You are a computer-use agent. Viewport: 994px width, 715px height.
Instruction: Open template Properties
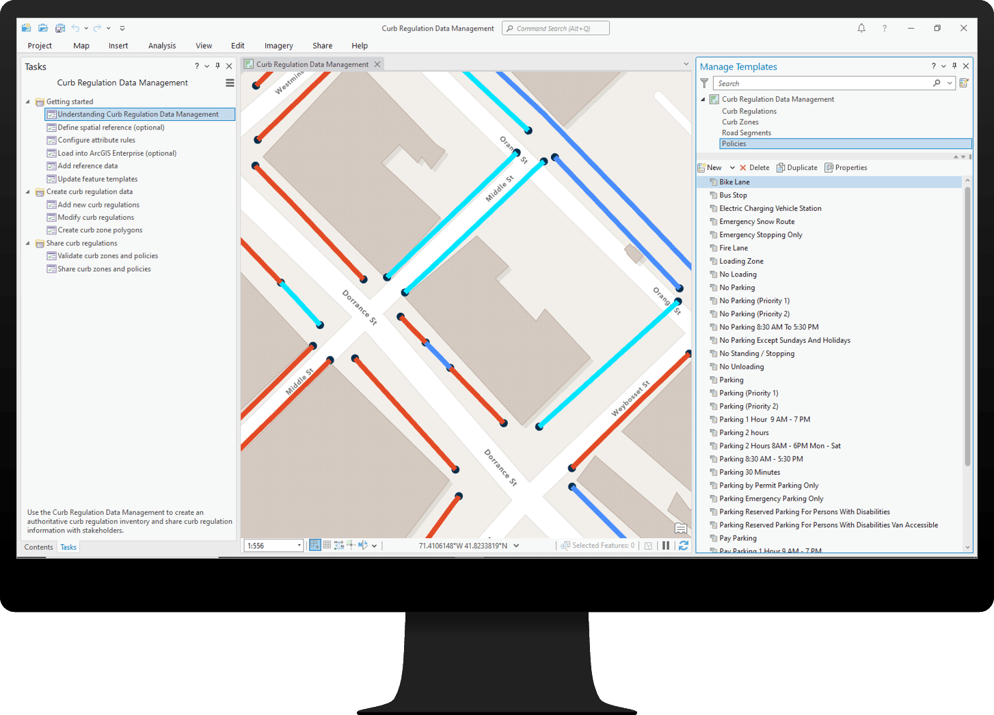[846, 167]
